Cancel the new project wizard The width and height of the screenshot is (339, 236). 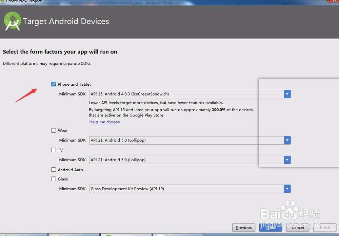[297, 228]
